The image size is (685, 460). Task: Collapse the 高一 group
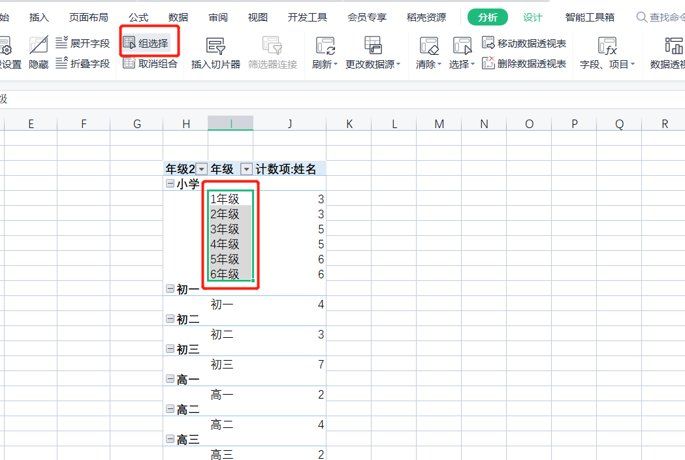click(170, 379)
